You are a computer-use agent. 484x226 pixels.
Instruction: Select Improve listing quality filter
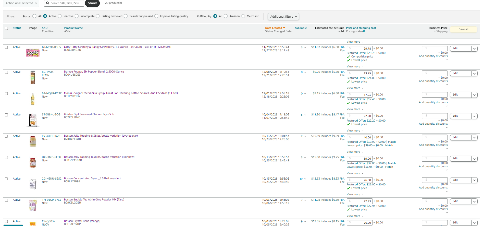[x=156, y=16]
